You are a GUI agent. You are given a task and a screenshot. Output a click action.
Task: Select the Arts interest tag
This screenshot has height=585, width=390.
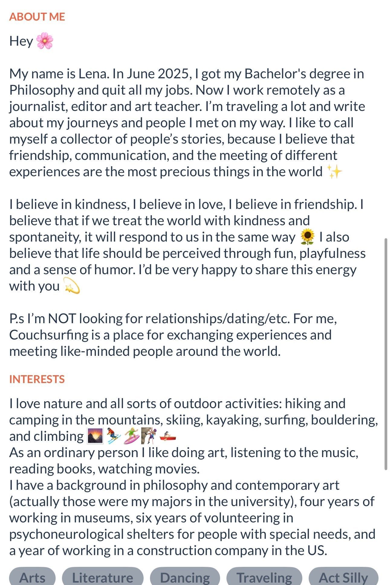click(32, 577)
